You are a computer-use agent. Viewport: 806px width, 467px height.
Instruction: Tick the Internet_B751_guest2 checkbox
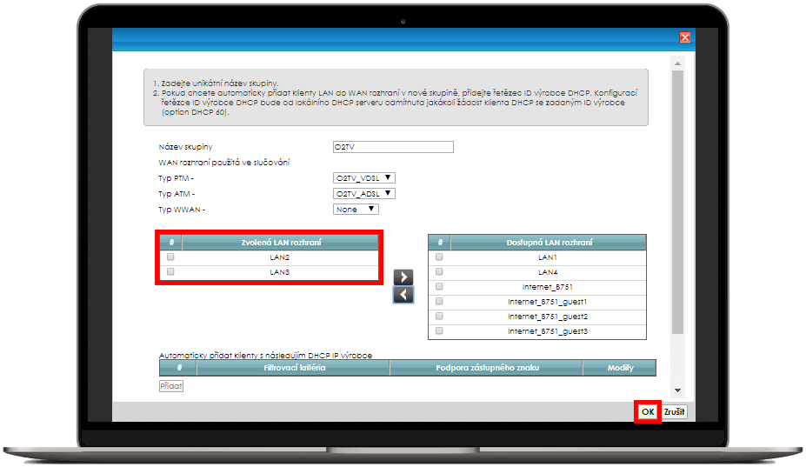(x=439, y=317)
